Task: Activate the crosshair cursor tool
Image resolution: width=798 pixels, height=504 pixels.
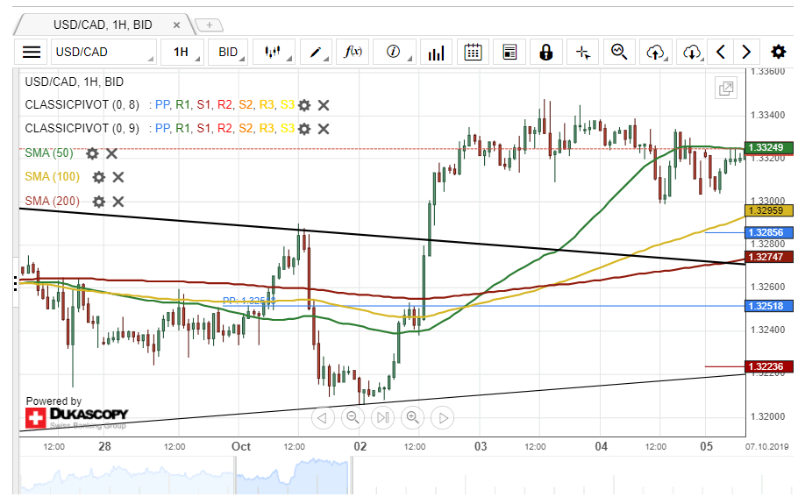Action: coord(583,52)
